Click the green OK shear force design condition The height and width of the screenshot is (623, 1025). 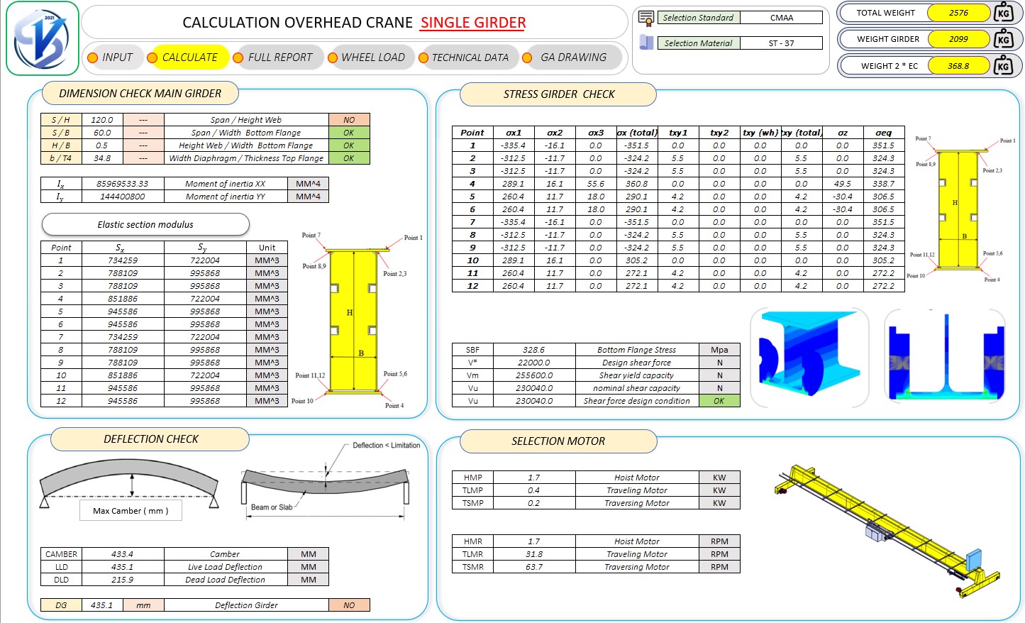pos(719,401)
